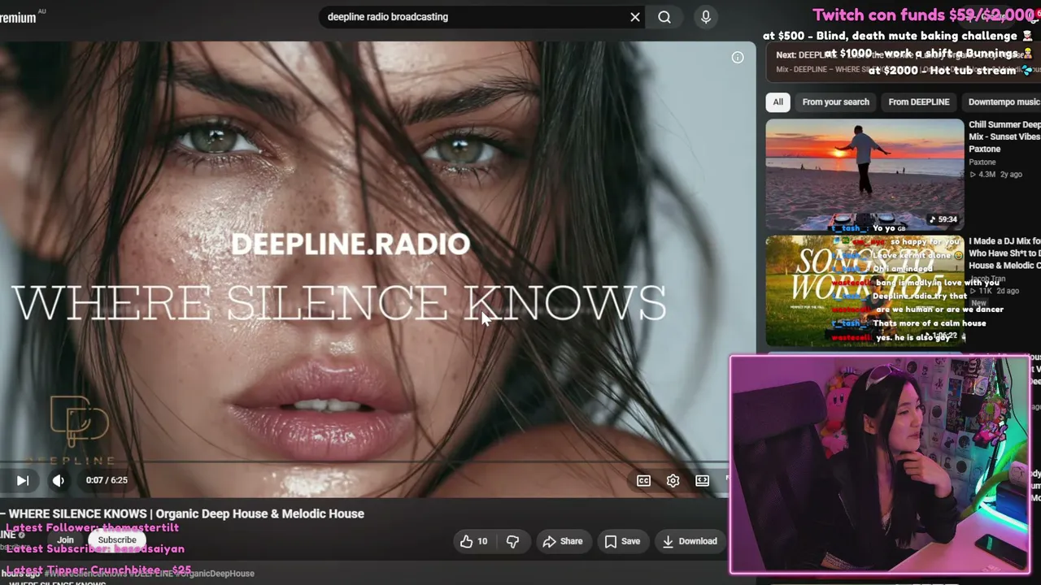Open the Chill Summer Deep Mix thumbnail
The image size is (1041, 585).
tap(865, 175)
